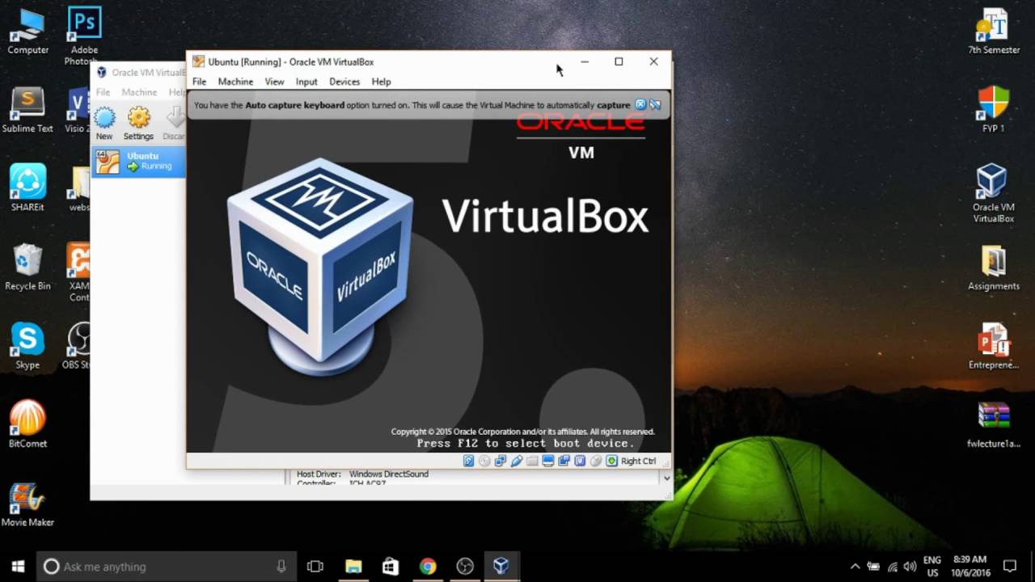Open the Oracle VM VirtualBox desktop shortcut

coord(993,193)
